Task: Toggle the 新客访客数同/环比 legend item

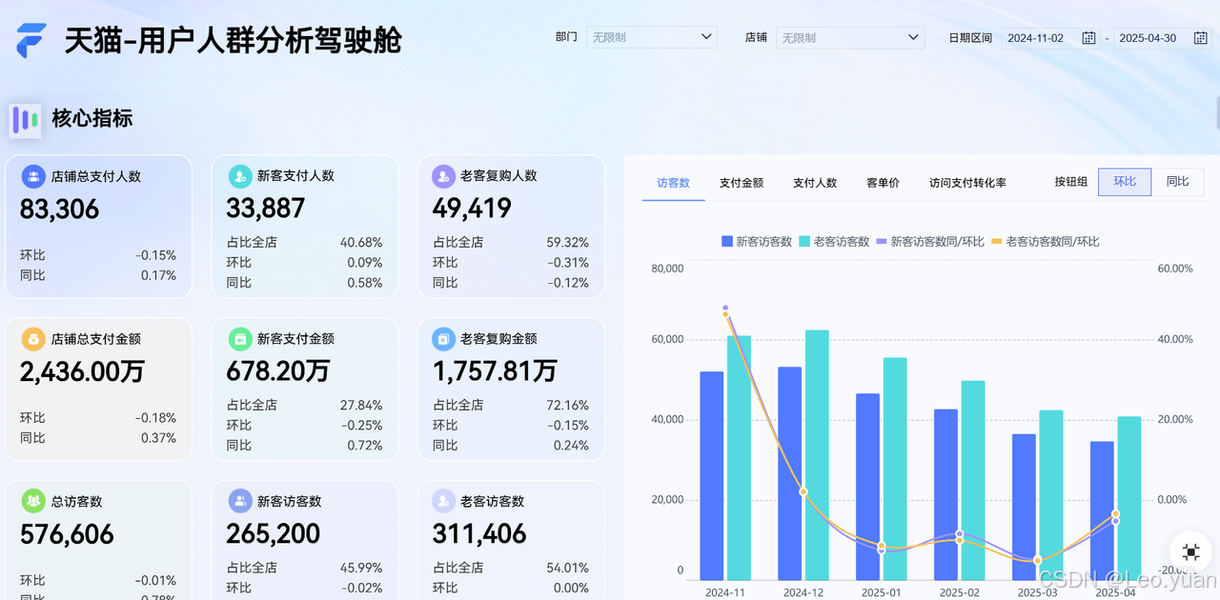Action: tap(930, 242)
